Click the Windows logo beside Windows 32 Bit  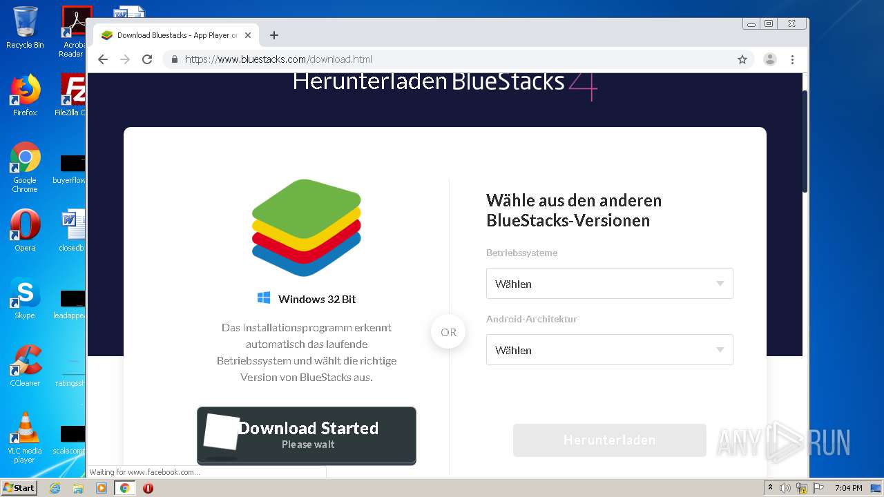[x=264, y=298]
